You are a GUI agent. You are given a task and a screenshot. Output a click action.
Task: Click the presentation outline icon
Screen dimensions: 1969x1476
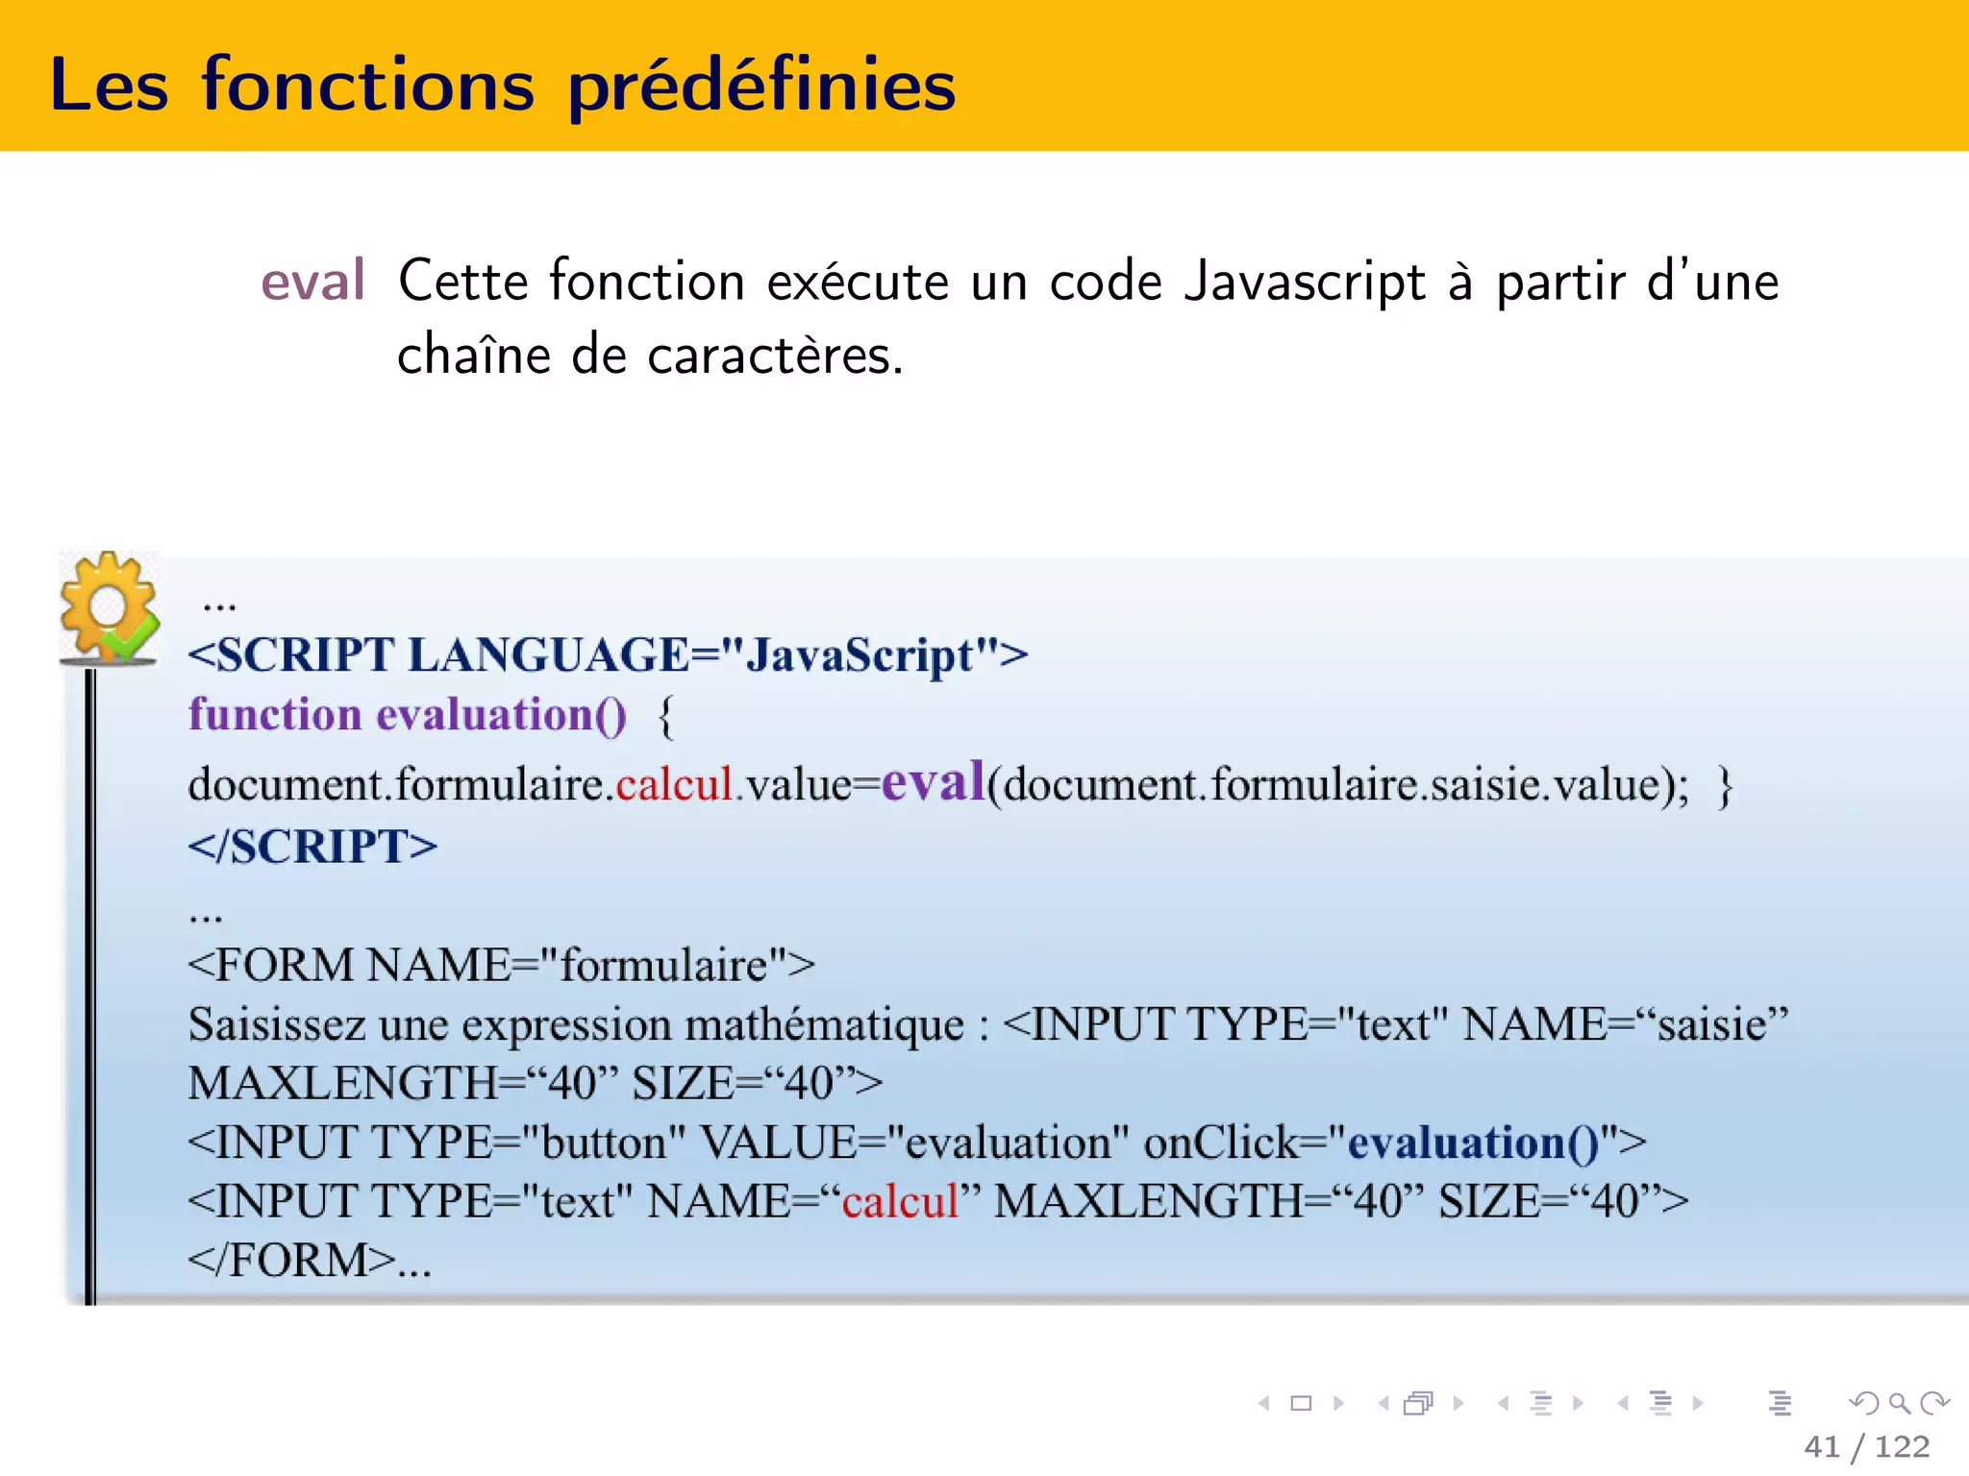(1780, 1404)
